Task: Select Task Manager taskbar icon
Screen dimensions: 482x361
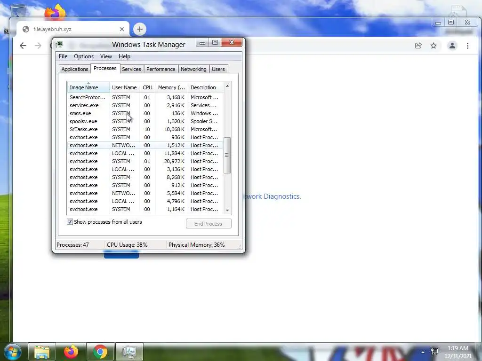Action: pyautogui.click(x=129, y=352)
